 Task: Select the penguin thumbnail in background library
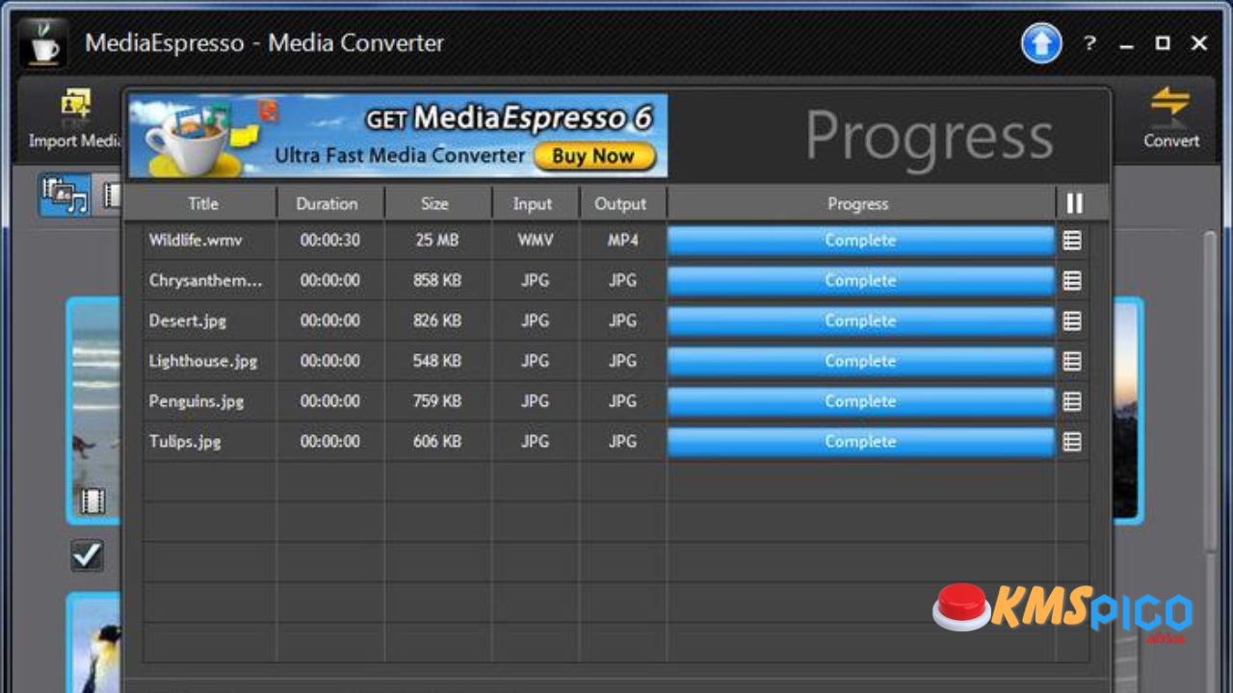tap(94, 643)
